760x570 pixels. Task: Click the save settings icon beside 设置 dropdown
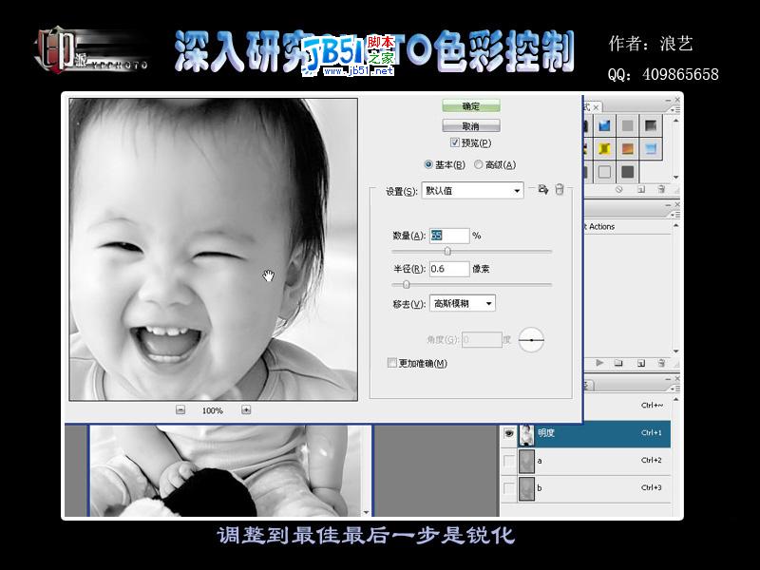pos(542,190)
